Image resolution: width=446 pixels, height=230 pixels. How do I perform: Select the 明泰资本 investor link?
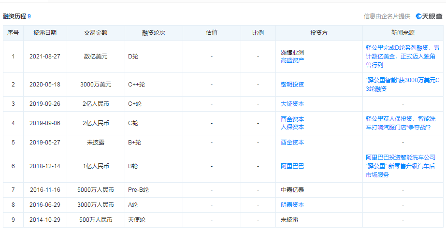[292, 205]
